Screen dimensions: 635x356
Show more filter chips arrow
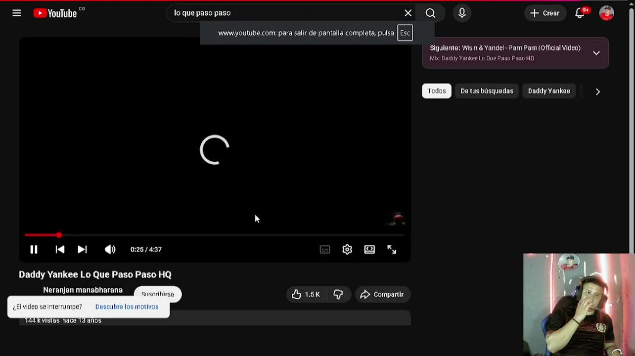click(x=597, y=91)
